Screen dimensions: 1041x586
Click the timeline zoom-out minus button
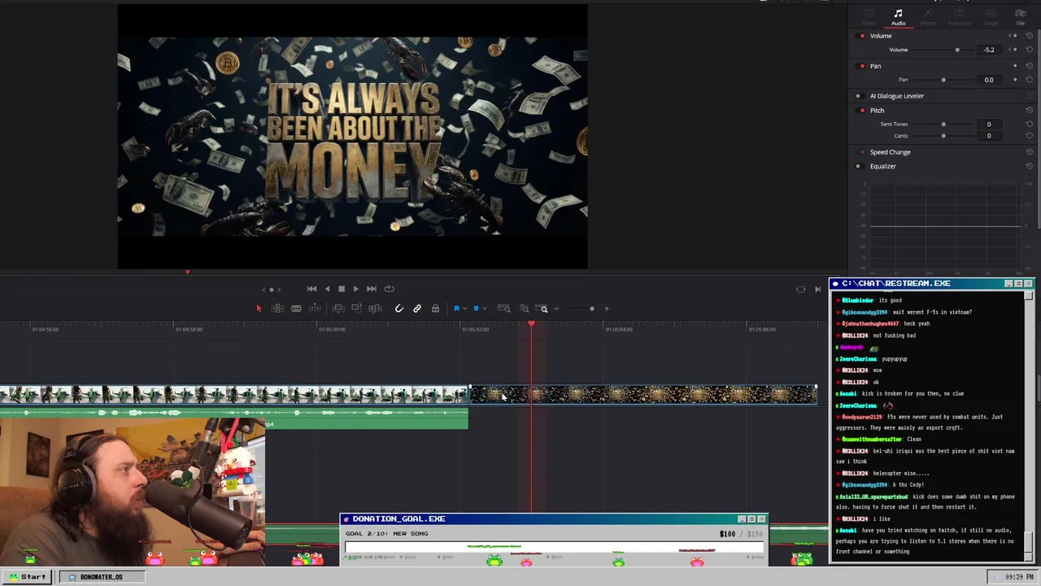click(x=556, y=308)
